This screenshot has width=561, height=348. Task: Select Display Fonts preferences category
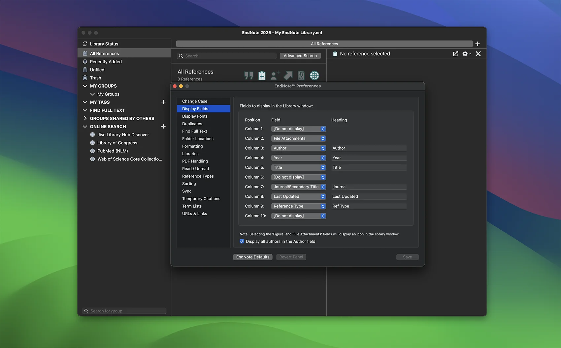pos(204,116)
